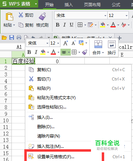Toggle Italic in the ribbon font group
The image size is (133, 161).
(x=65, y=25)
